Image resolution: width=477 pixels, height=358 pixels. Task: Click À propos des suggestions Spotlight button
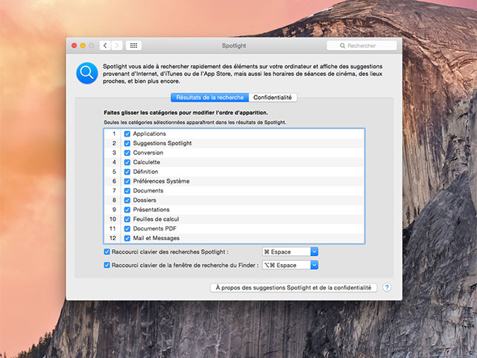294,288
